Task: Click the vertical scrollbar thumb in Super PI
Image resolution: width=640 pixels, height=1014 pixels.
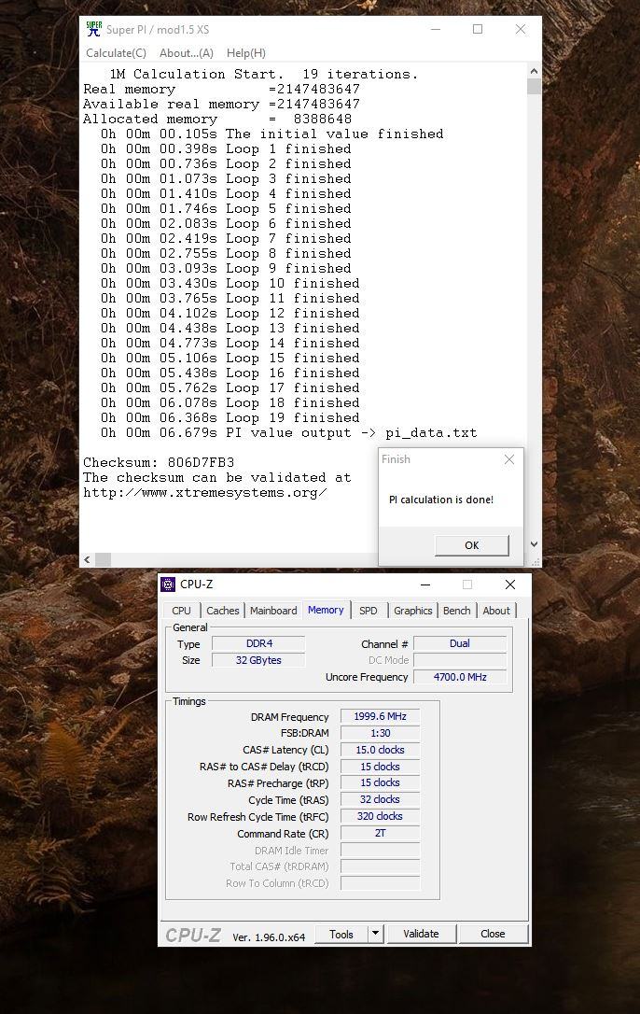Action: coord(534,87)
